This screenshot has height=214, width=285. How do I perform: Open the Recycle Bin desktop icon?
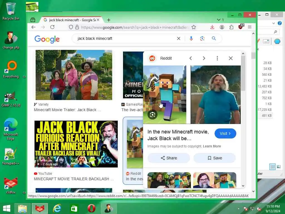pos(11,11)
